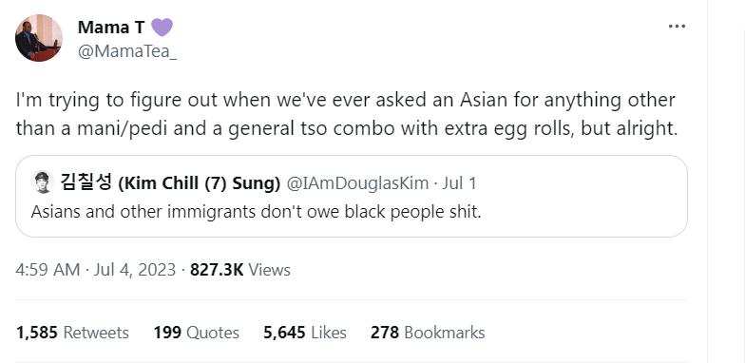Open the three-dot more options menu
Image resolution: width=745 pixels, height=363 pixels.
[x=677, y=27]
